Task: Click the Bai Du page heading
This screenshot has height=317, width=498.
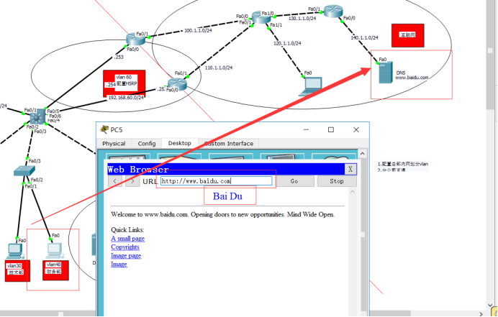Action: pyautogui.click(x=227, y=196)
